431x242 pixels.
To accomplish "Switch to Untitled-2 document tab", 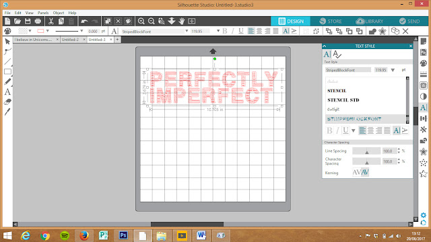I will [70, 40].
